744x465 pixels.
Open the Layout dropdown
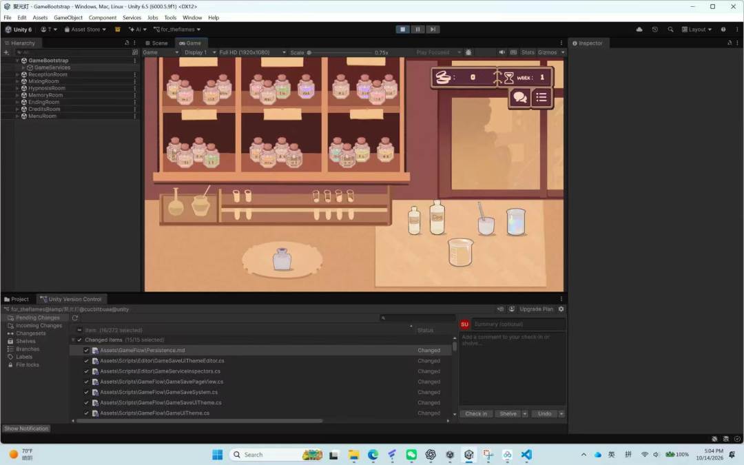(696, 30)
